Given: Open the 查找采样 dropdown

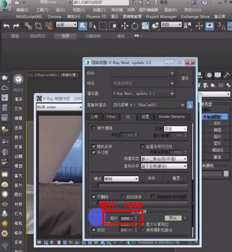Looking at the screenshot, I should click(164, 166).
